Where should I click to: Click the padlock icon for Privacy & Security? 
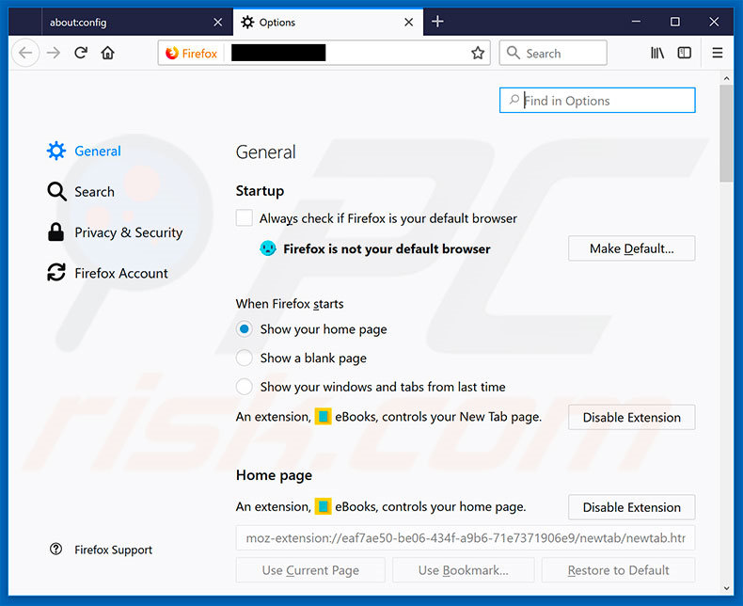pyautogui.click(x=55, y=232)
